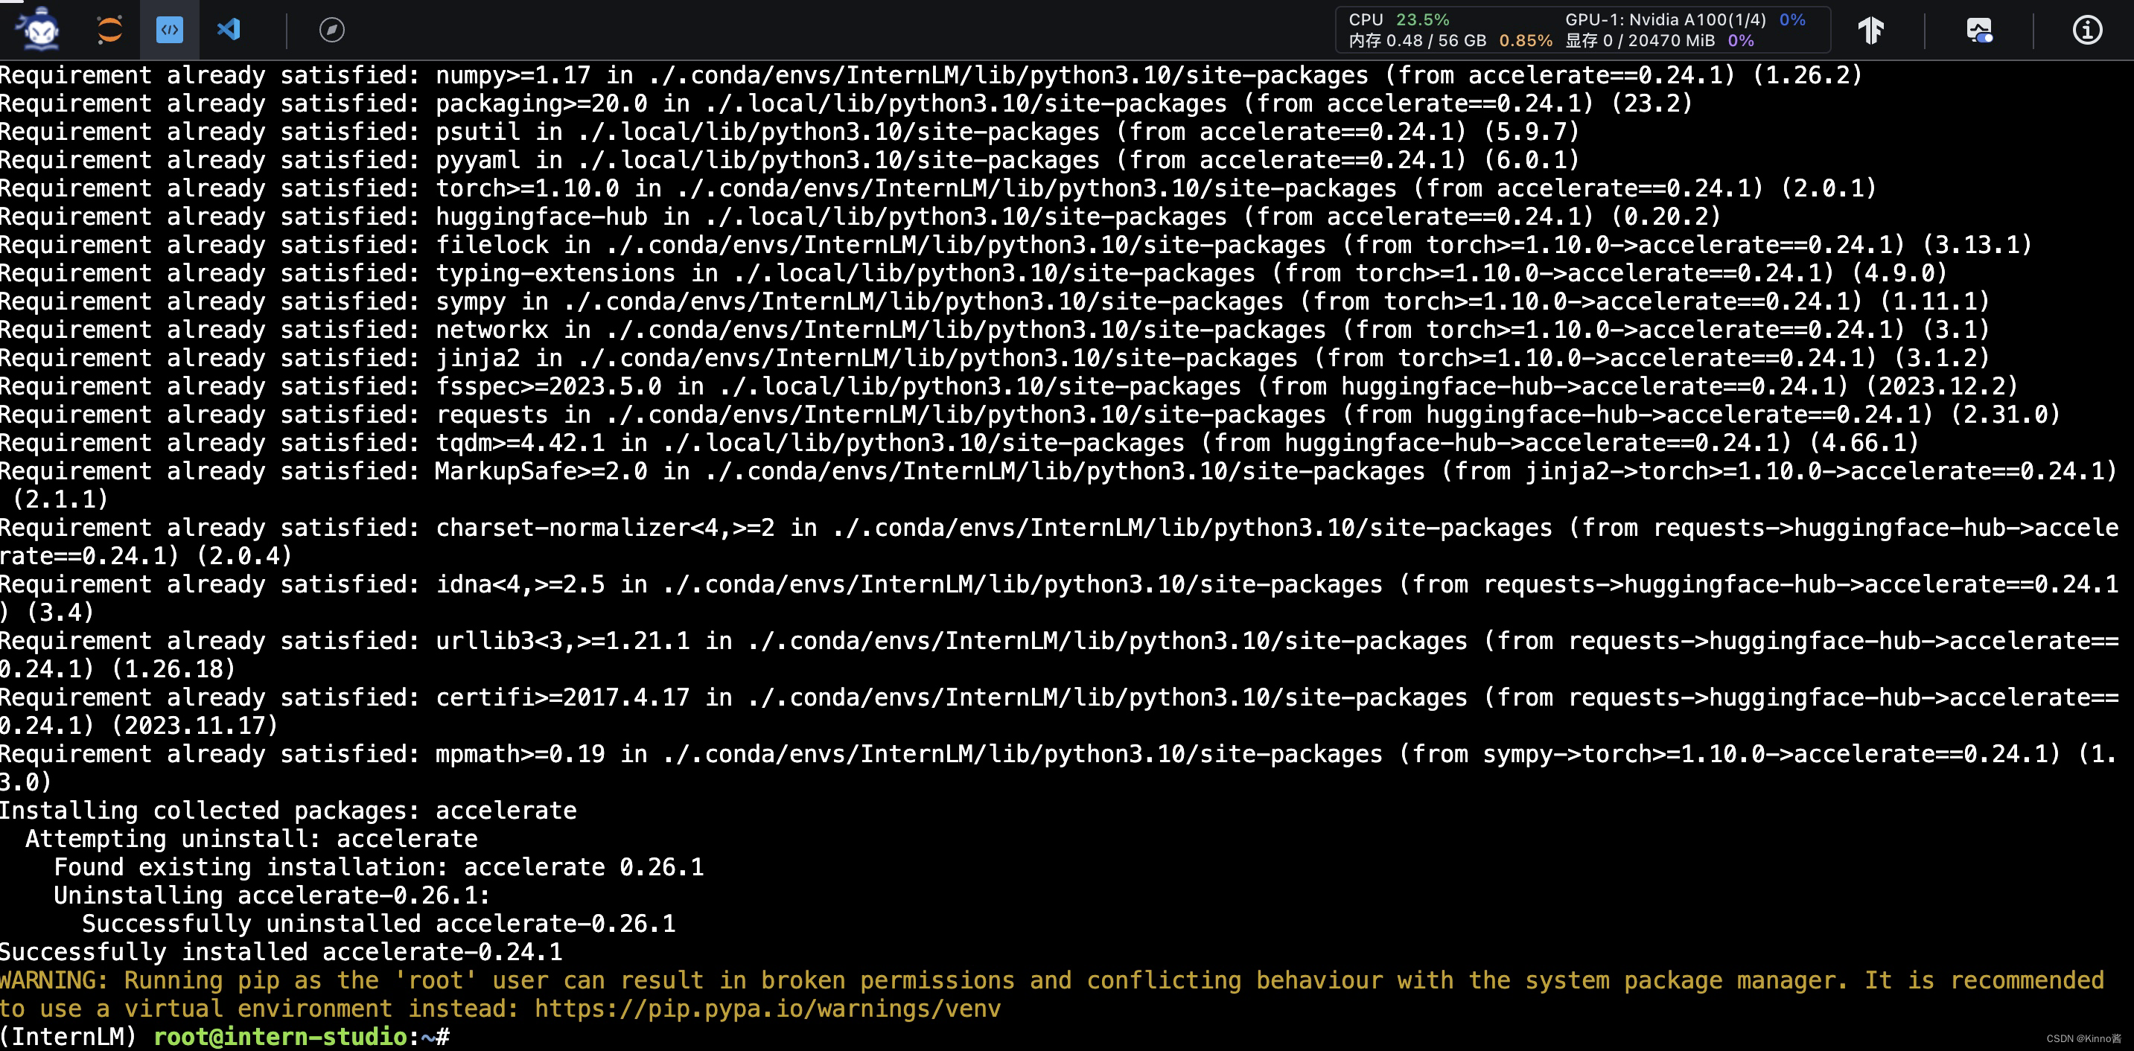This screenshot has width=2134, height=1051.
Task: Click 'Installing collected packages: accelerate' line
Action: point(288,811)
